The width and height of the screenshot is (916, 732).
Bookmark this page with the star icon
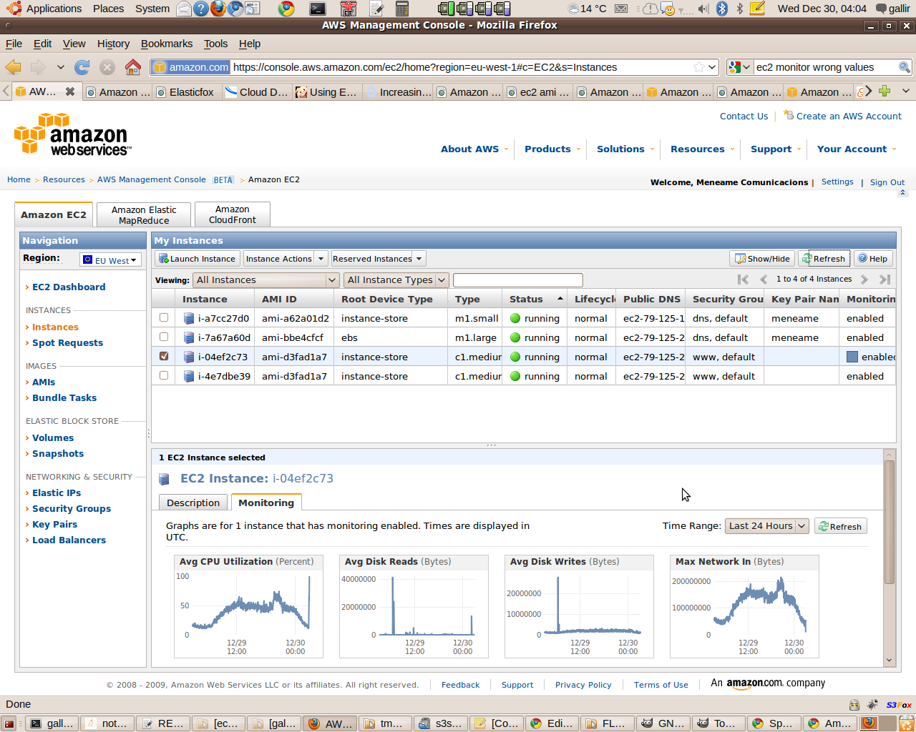click(699, 67)
